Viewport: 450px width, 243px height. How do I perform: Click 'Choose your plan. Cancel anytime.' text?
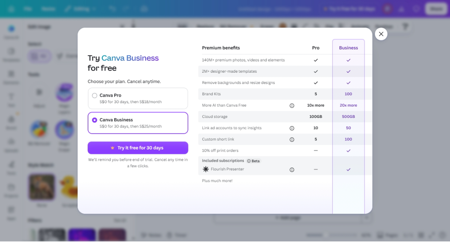(124, 81)
